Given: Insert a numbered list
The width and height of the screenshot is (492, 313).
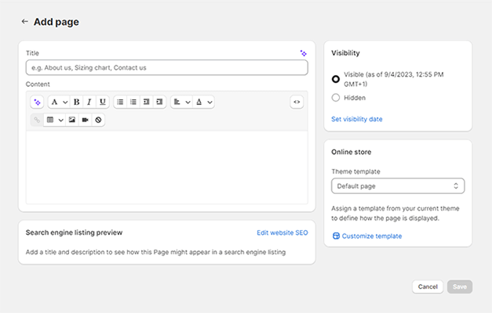Looking at the screenshot, I should pyautogui.click(x=133, y=102).
